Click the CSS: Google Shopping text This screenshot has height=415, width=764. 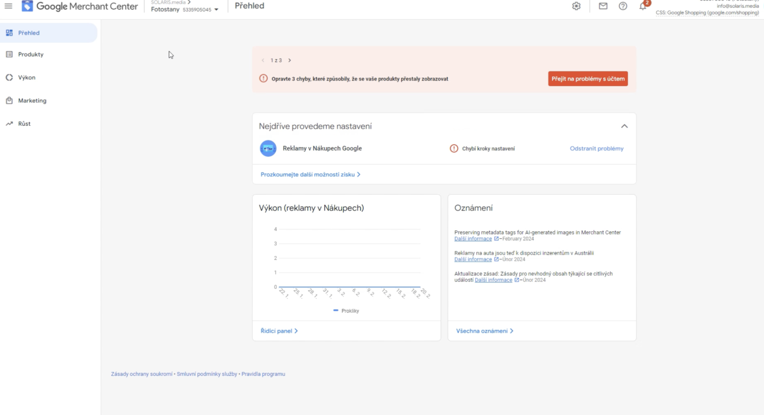707,13
